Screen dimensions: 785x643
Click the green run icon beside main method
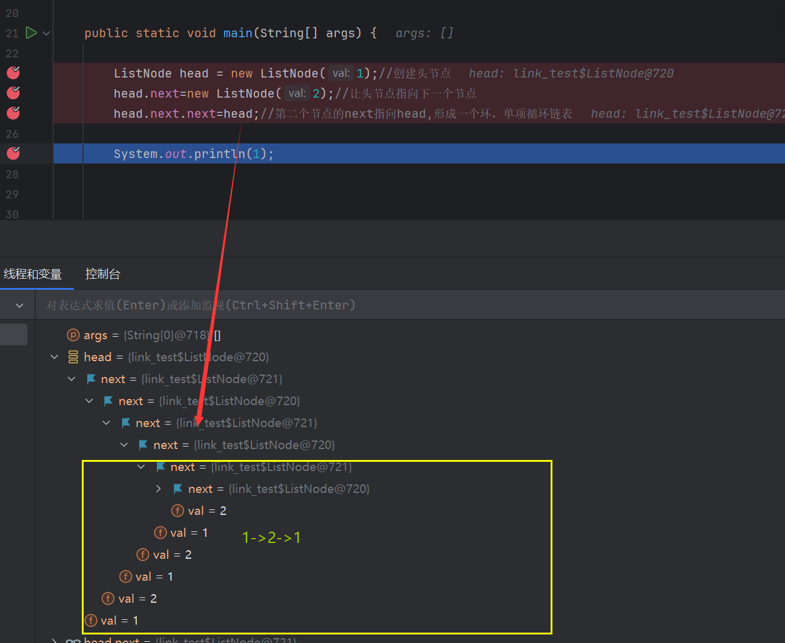tap(31, 33)
